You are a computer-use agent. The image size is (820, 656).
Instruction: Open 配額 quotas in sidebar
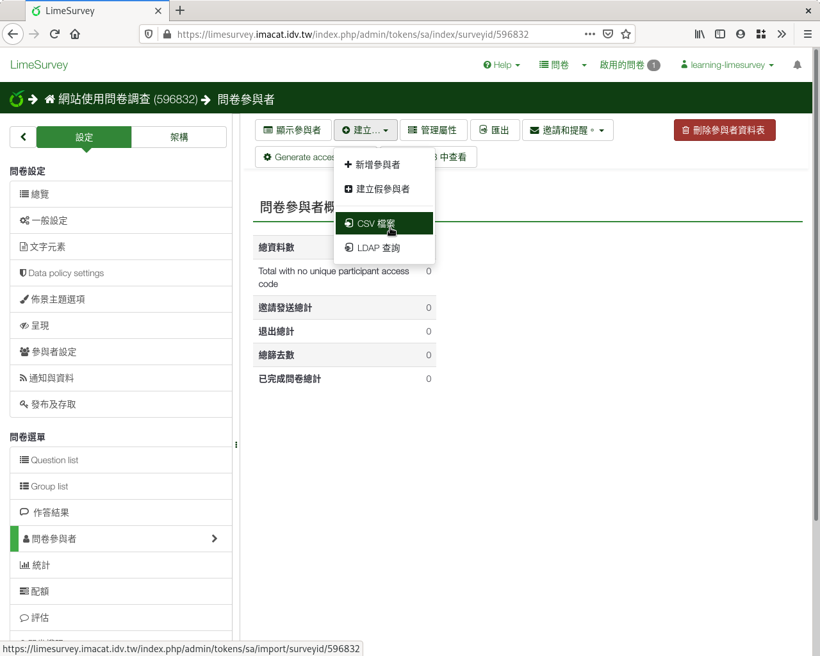point(121,591)
